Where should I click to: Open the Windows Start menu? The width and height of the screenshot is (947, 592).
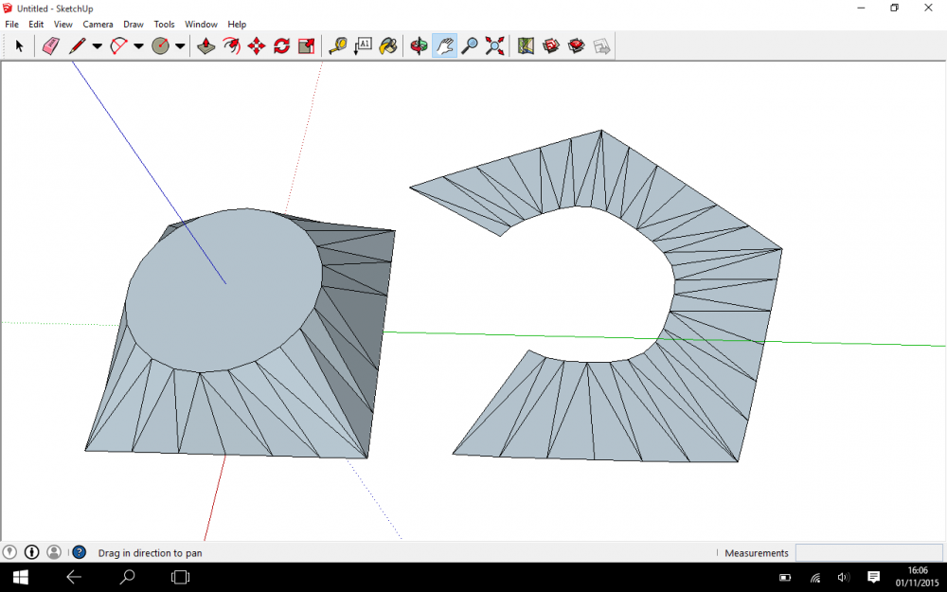pyautogui.click(x=20, y=577)
